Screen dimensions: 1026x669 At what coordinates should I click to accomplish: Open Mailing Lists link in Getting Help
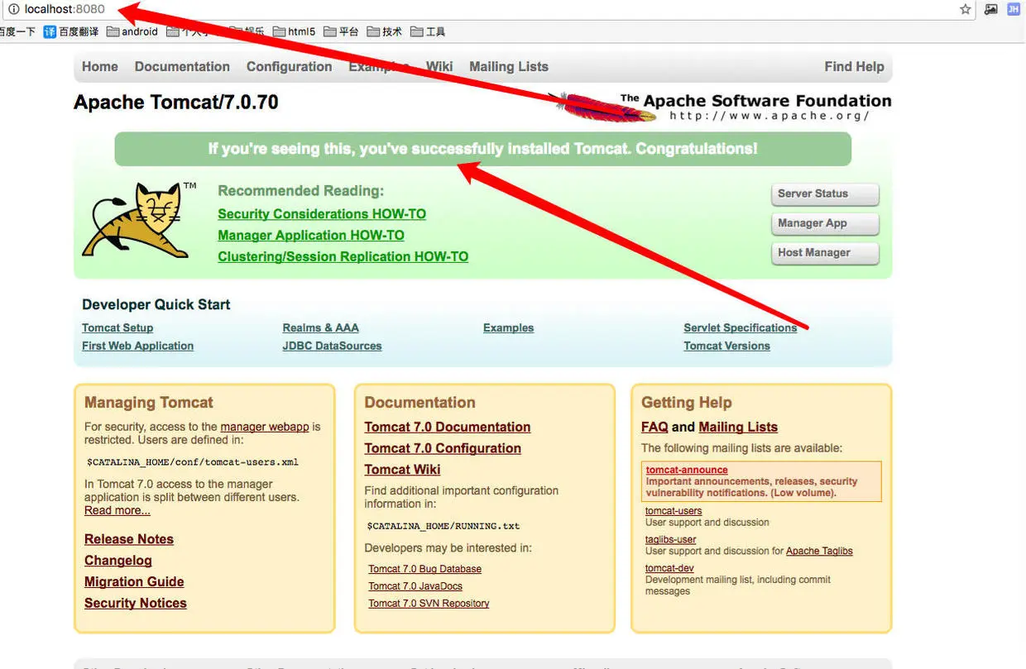pyautogui.click(x=738, y=428)
